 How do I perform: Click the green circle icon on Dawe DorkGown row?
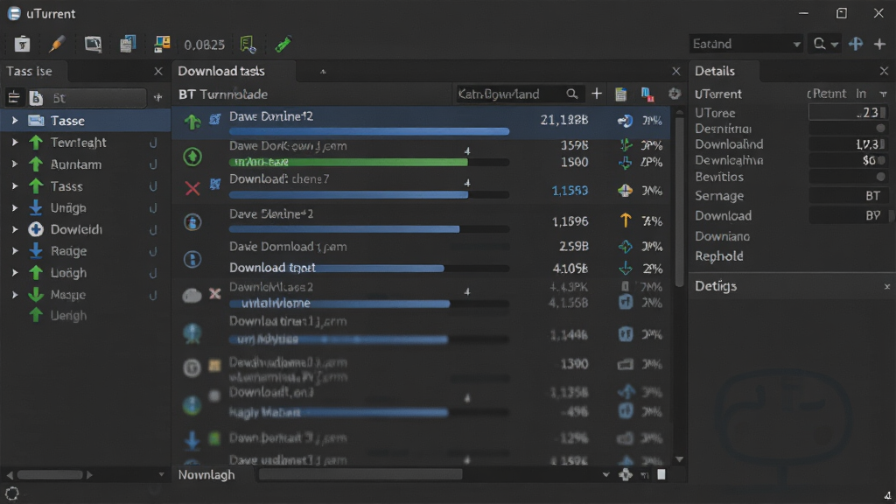click(192, 157)
